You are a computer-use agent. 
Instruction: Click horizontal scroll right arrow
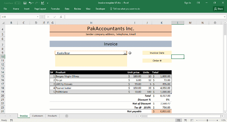222,116
